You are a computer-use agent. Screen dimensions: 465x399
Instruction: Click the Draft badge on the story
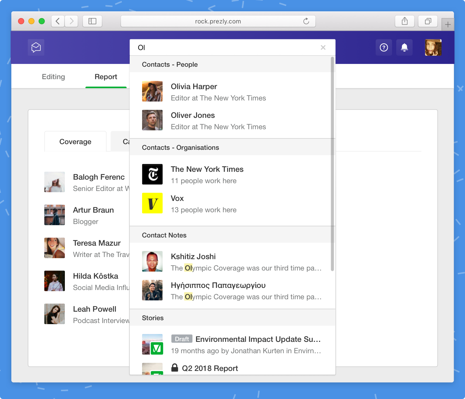[182, 339]
